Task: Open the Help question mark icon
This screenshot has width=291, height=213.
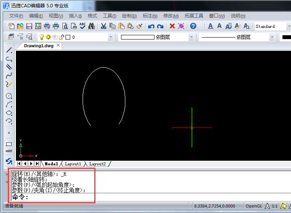Action: (193, 26)
